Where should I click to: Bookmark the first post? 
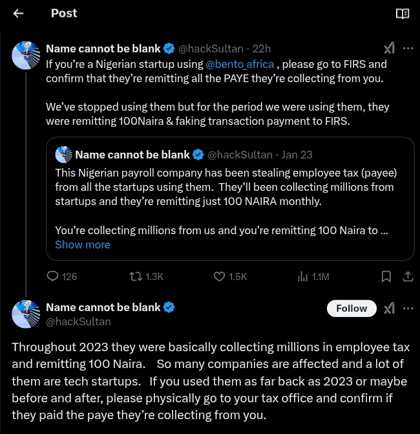pos(386,276)
